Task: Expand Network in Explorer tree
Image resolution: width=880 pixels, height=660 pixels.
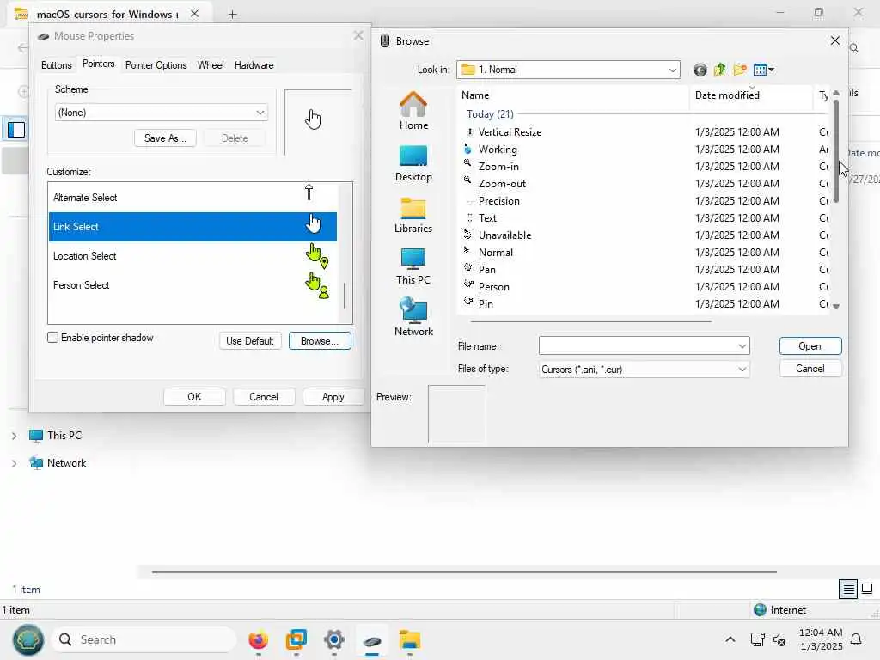Action: pos(15,463)
